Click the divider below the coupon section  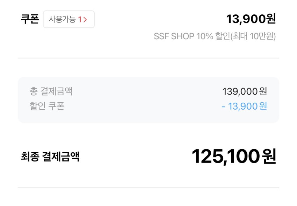[148, 58]
